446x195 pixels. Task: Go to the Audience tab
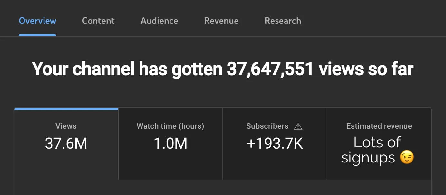click(x=159, y=21)
